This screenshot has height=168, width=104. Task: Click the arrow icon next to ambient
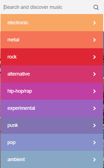click(x=94, y=160)
